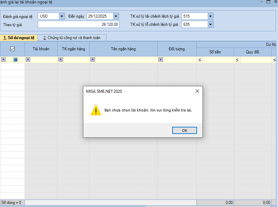
Task: Open the Đến ngày date picker dropdown
Action: click(116, 16)
